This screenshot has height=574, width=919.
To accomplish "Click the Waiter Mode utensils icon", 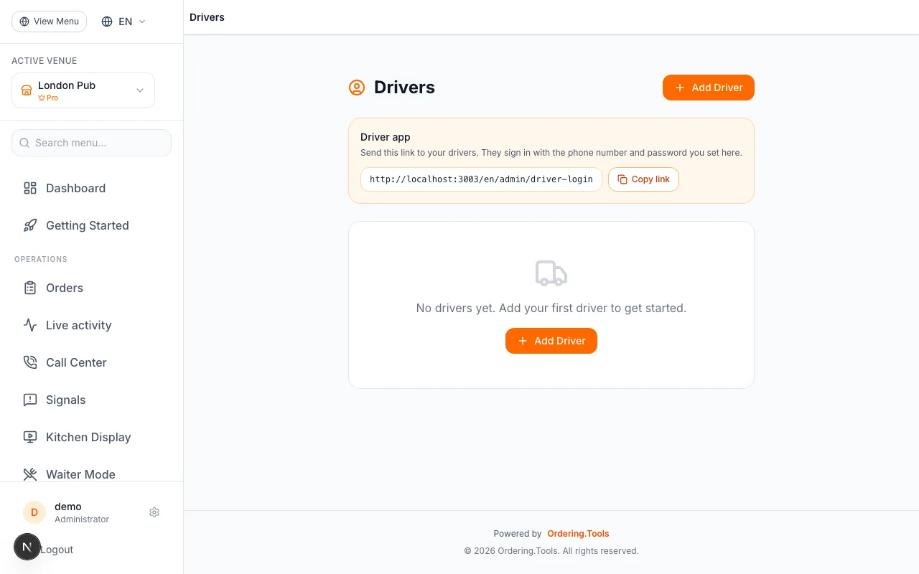I will click(x=30, y=474).
